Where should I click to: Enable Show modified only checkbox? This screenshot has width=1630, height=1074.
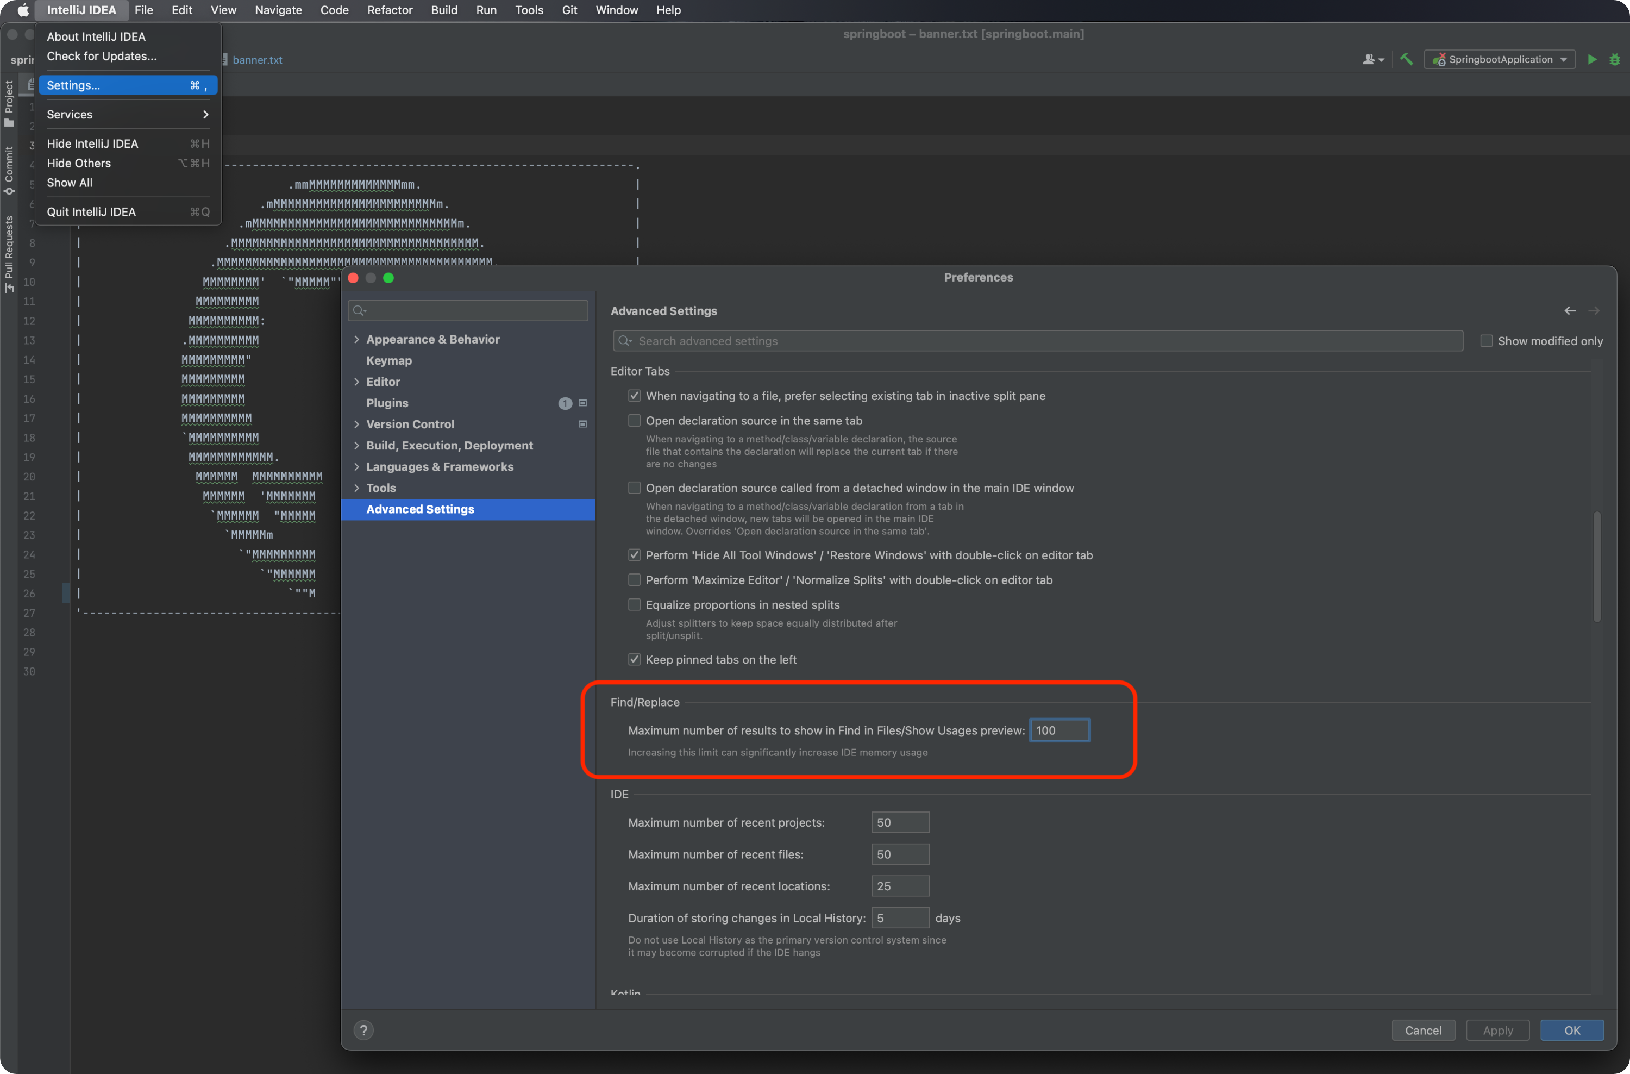[x=1486, y=341]
